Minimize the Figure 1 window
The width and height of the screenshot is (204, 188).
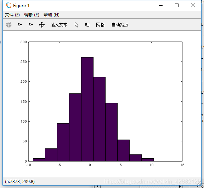161,5
